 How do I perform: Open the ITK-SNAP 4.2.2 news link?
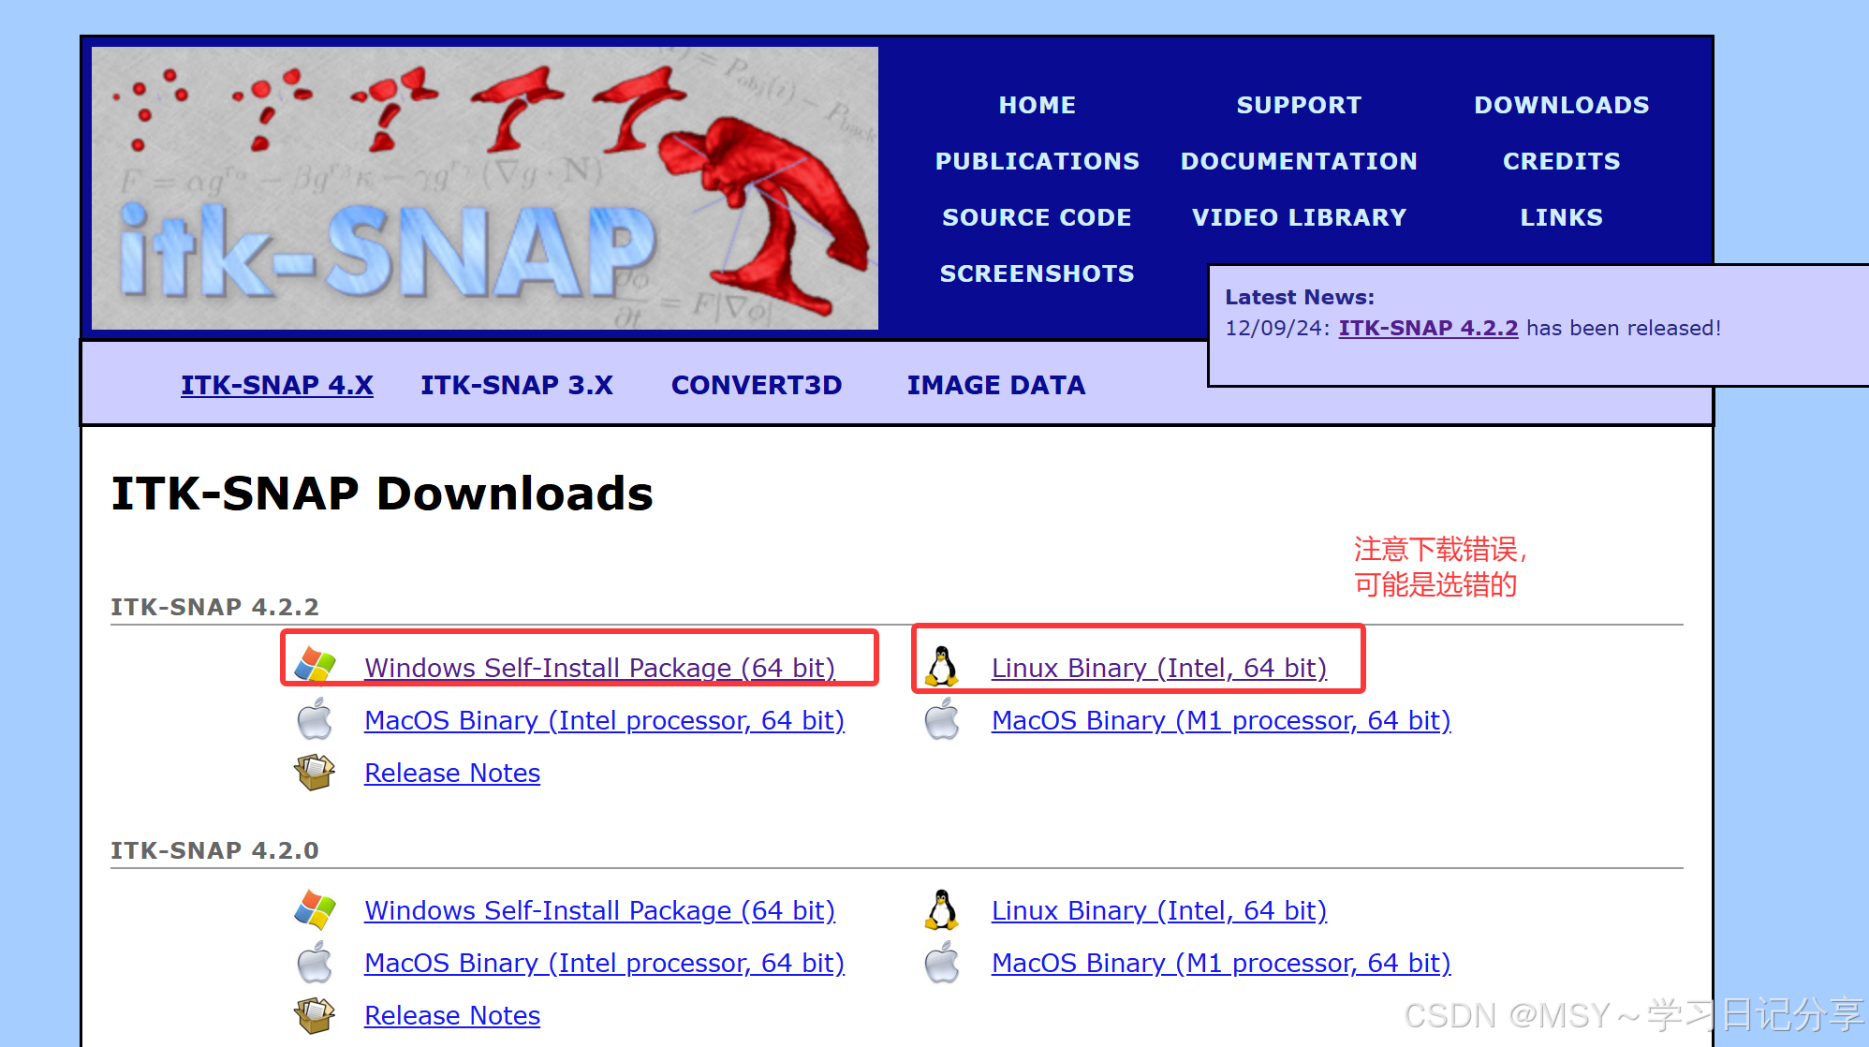pos(1428,328)
